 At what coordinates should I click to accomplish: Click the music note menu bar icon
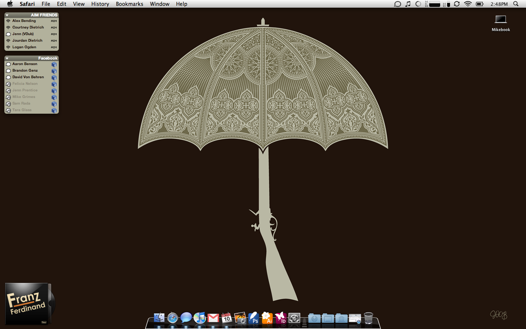point(408,4)
